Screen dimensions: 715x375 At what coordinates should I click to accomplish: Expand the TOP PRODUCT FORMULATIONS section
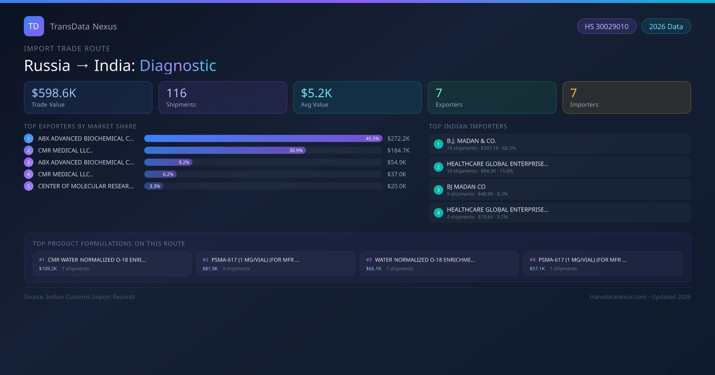[x=109, y=243]
